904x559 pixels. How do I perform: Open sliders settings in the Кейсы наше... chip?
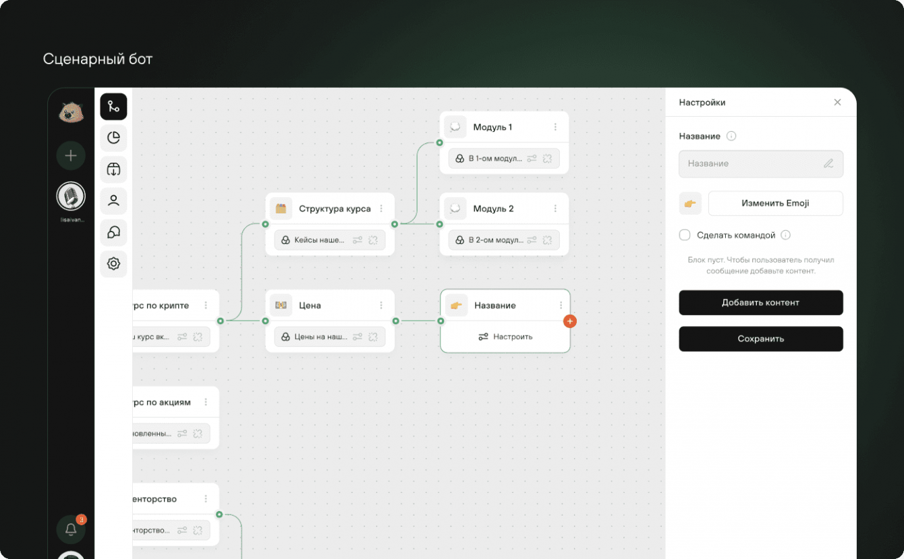(x=358, y=240)
